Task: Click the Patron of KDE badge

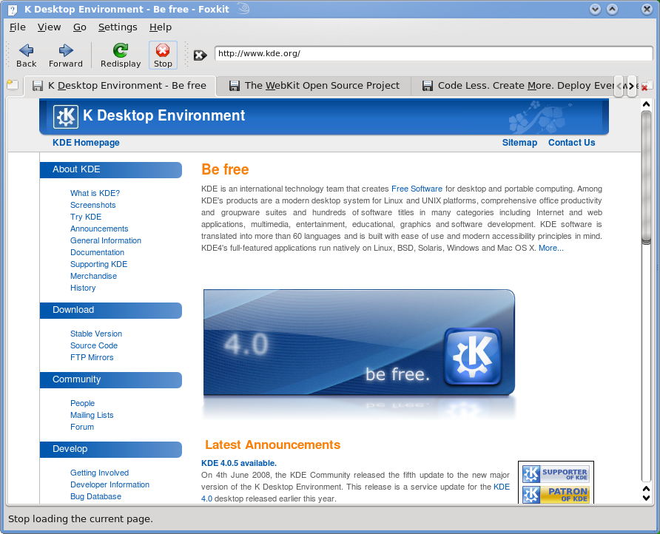Action: click(556, 495)
